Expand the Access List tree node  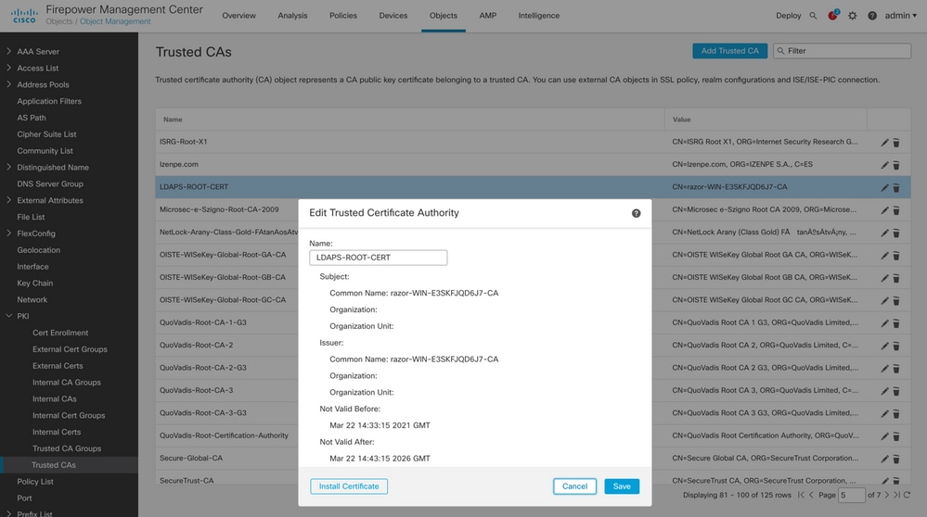coord(8,68)
